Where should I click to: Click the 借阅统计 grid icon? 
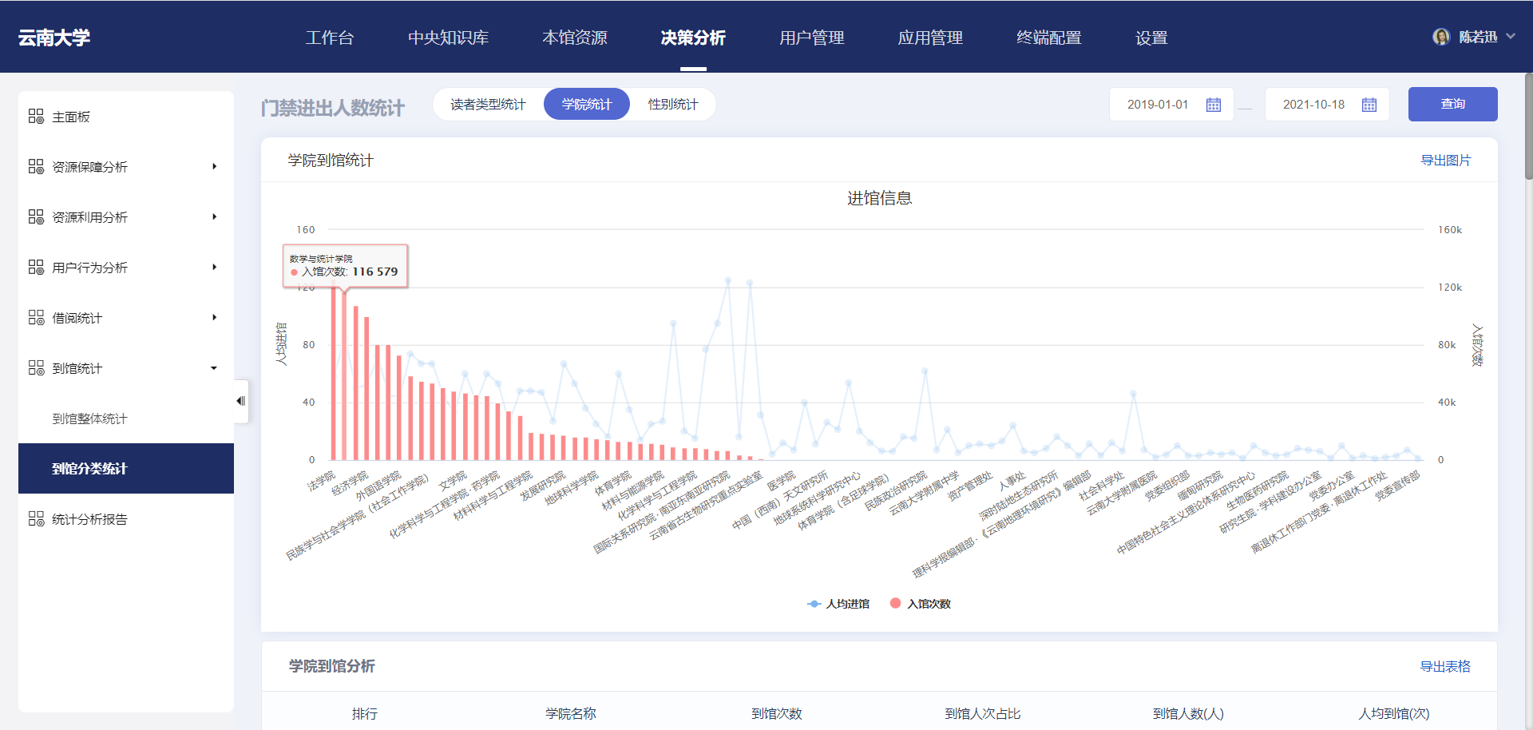click(x=36, y=318)
